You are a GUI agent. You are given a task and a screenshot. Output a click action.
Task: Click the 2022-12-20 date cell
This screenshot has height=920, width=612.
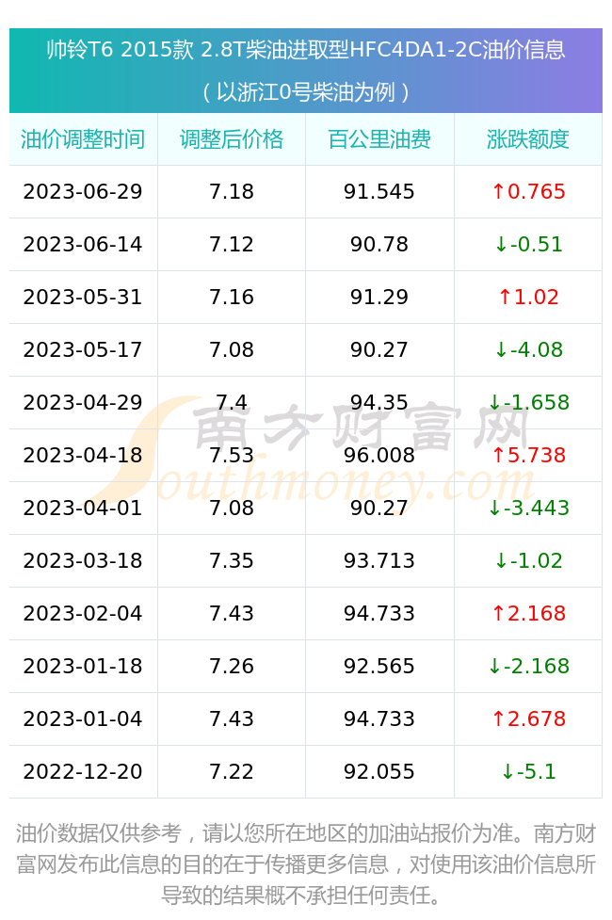[83, 771]
